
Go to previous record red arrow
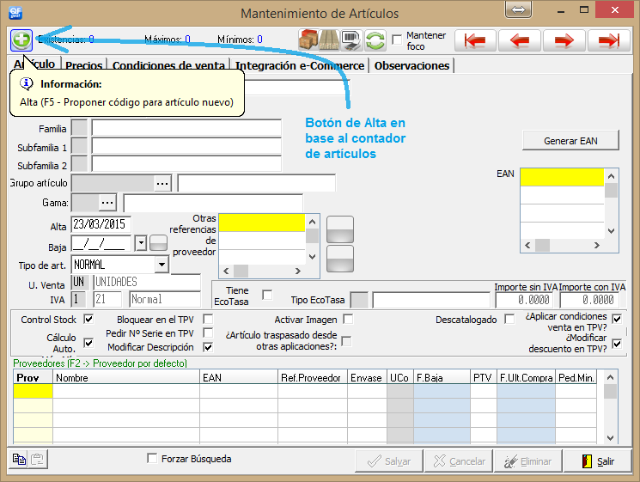(x=520, y=40)
